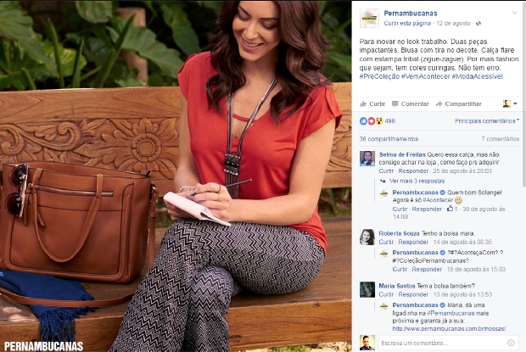Click the Comentar speech bubble button

point(411,104)
